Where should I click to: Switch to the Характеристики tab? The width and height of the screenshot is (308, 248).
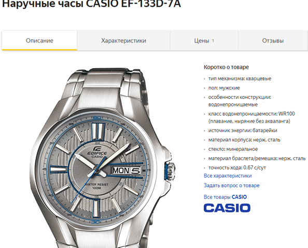point(123,40)
